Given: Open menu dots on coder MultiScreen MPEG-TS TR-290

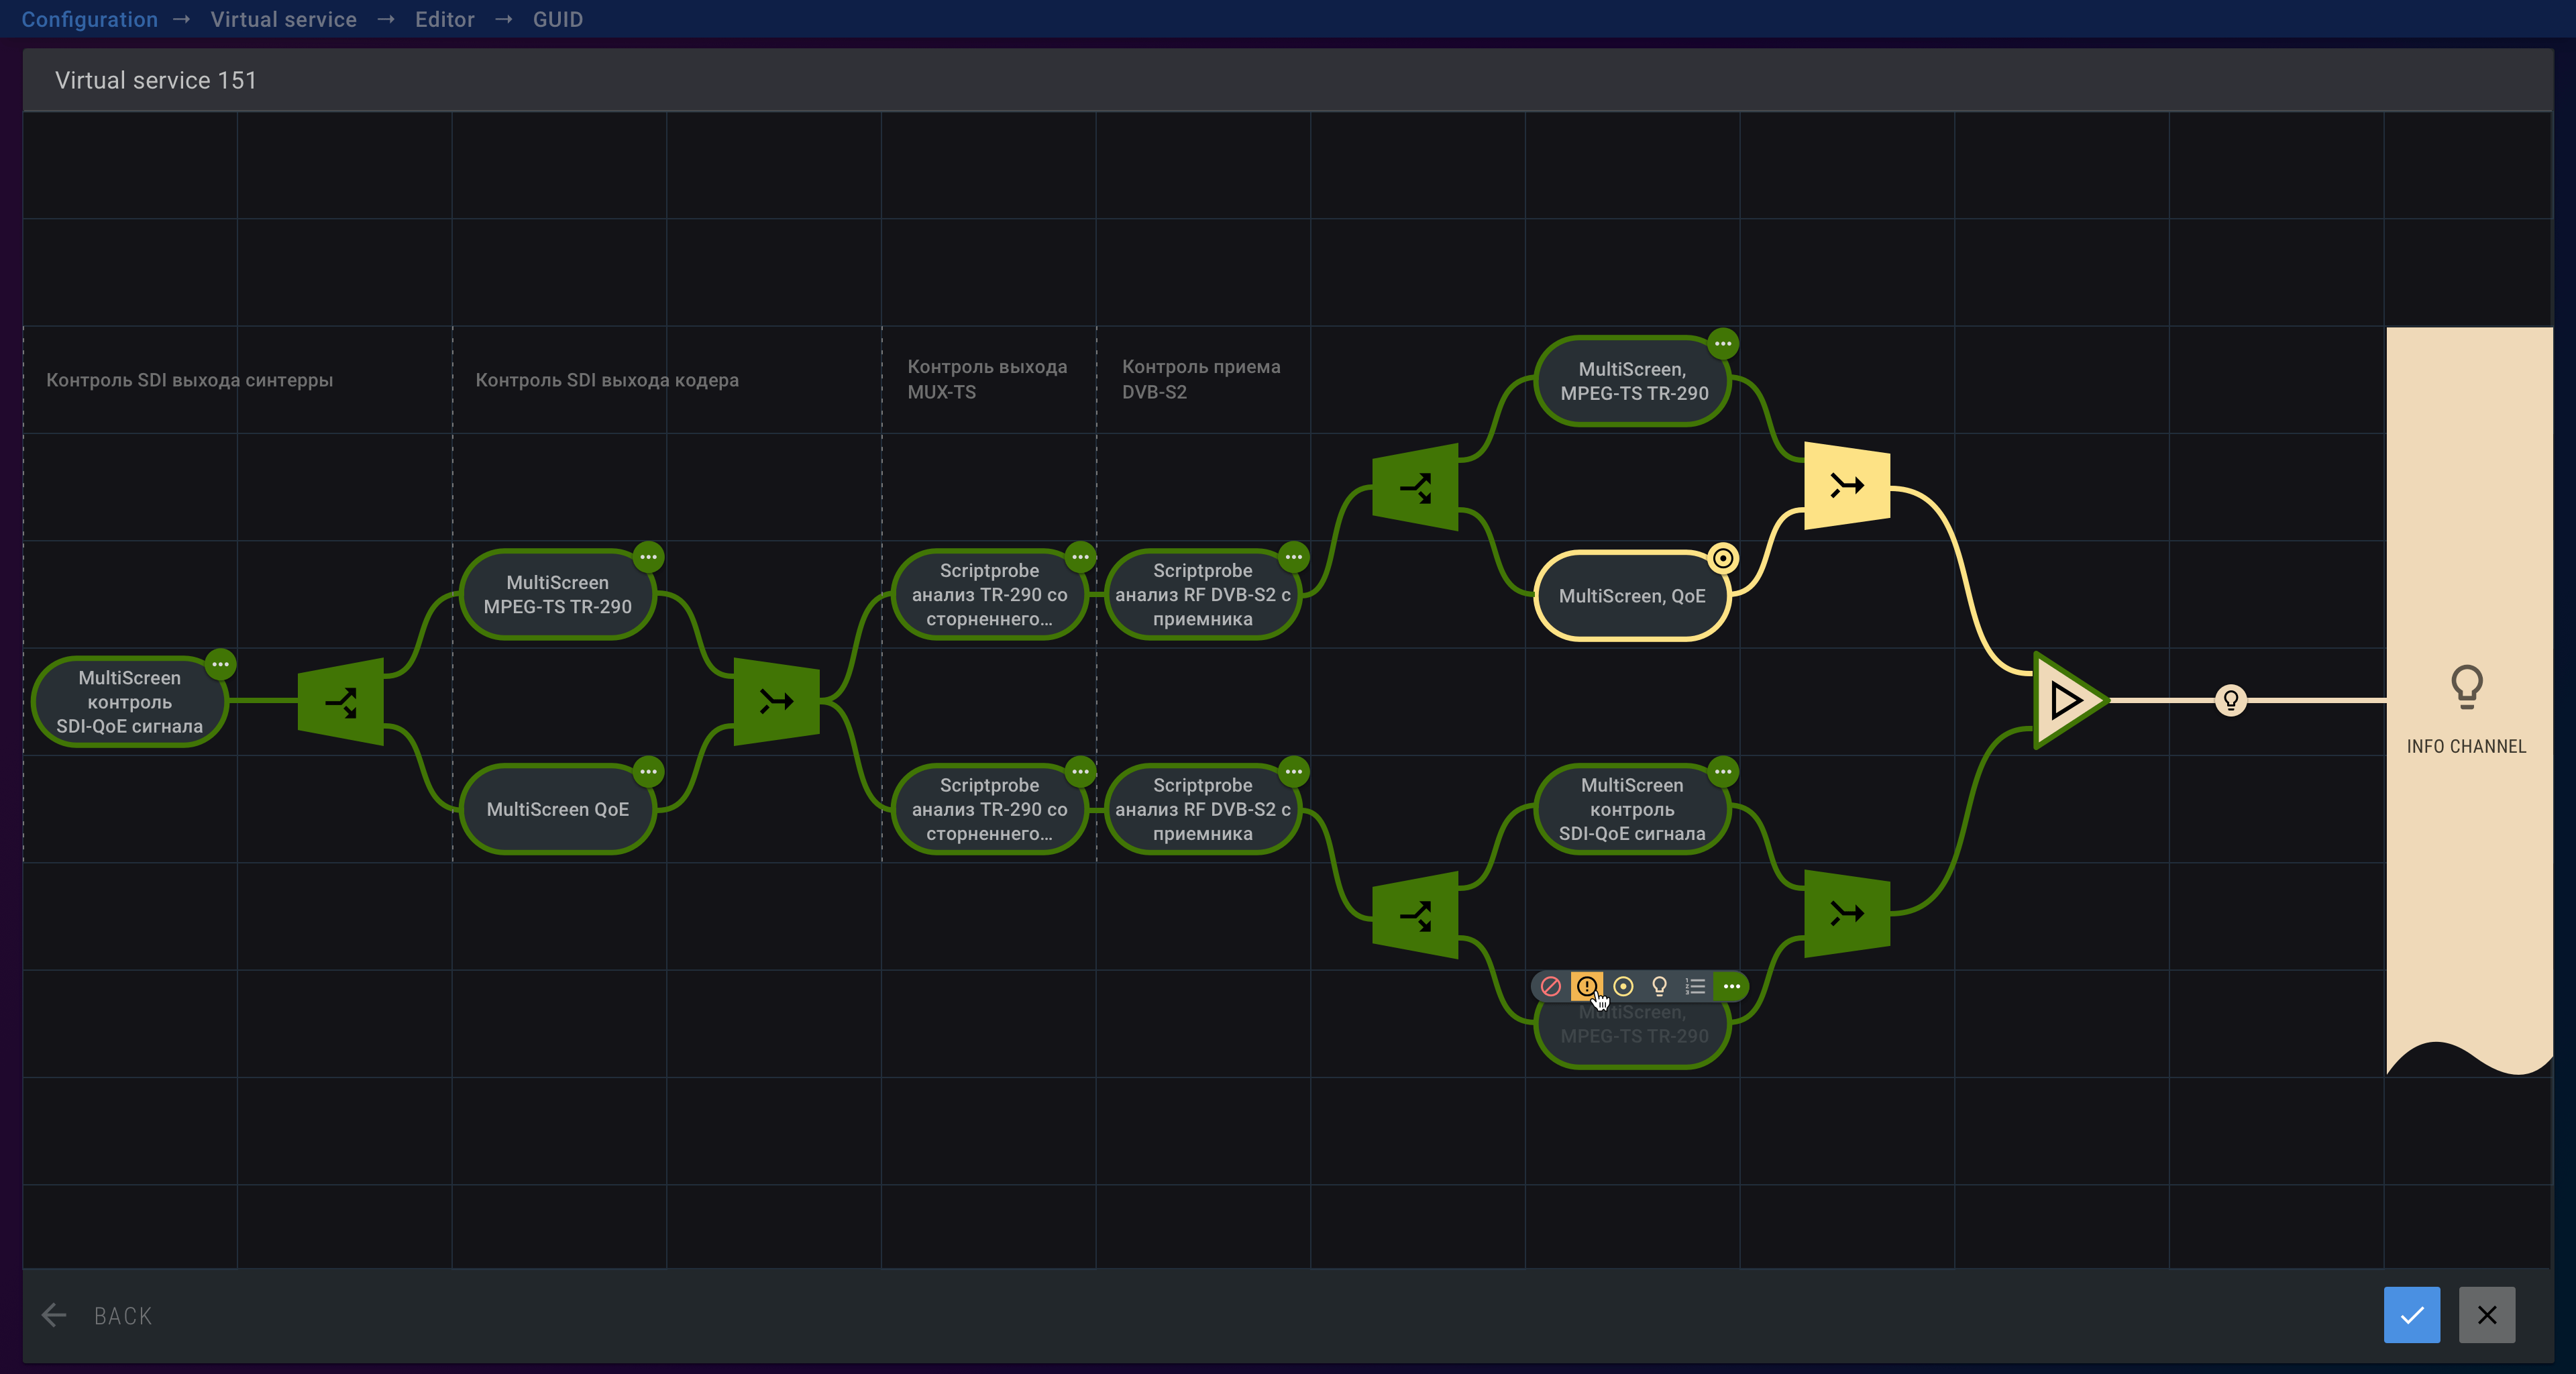Looking at the screenshot, I should tap(649, 557).
